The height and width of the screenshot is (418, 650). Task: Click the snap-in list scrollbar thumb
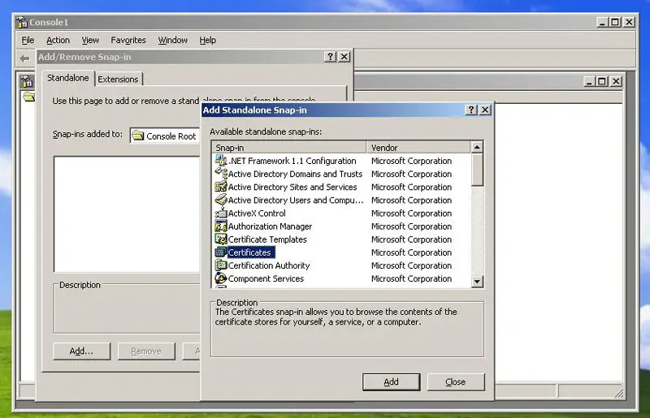(x=477, y=170)
